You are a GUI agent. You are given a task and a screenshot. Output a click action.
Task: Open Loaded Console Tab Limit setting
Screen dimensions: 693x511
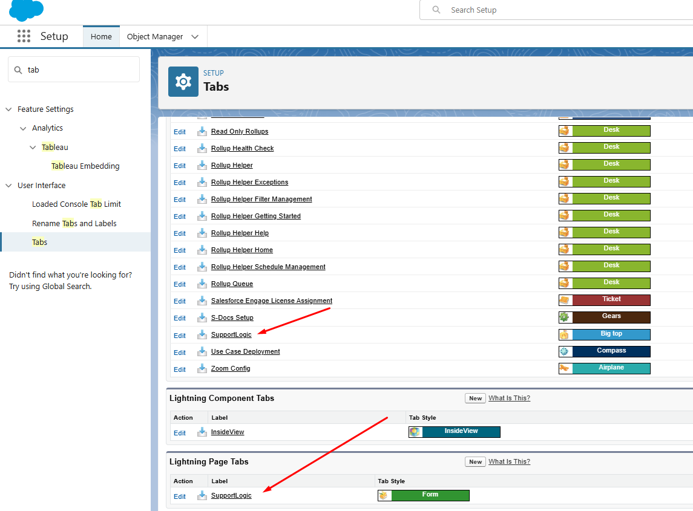pos(76,204)
